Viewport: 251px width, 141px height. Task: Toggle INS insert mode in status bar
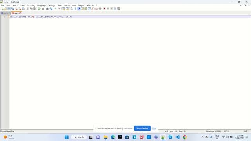click(x=245, y=132)
